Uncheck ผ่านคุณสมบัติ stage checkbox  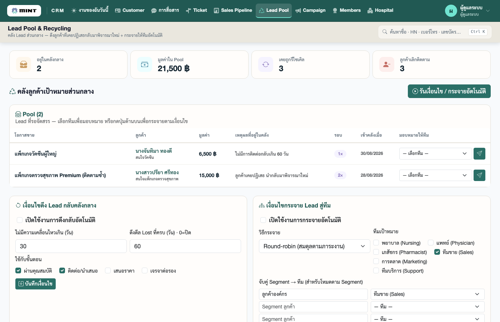tap(18, 270)
